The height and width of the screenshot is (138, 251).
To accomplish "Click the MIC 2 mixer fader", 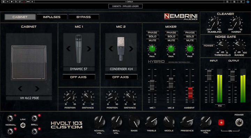I will (x=171, y=83).
